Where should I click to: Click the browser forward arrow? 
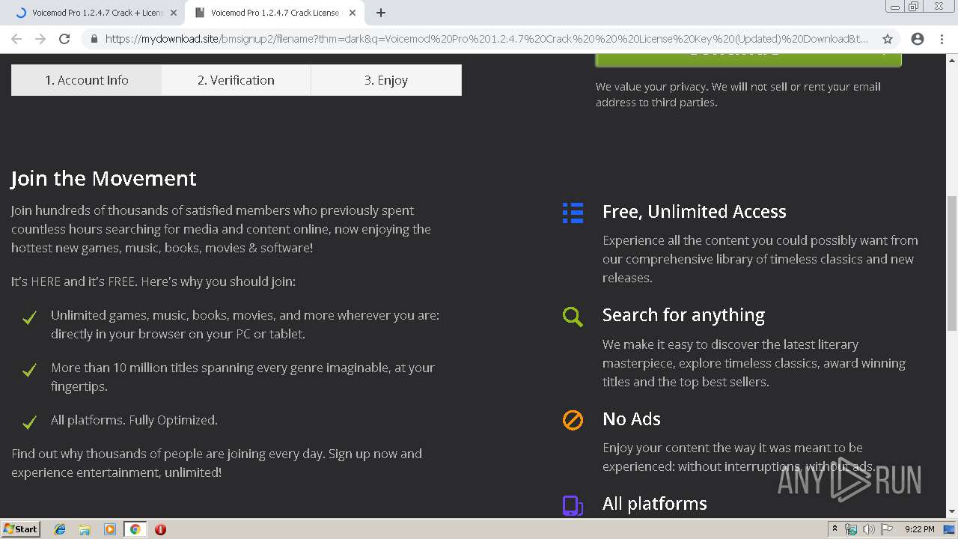tap(40, 39)
